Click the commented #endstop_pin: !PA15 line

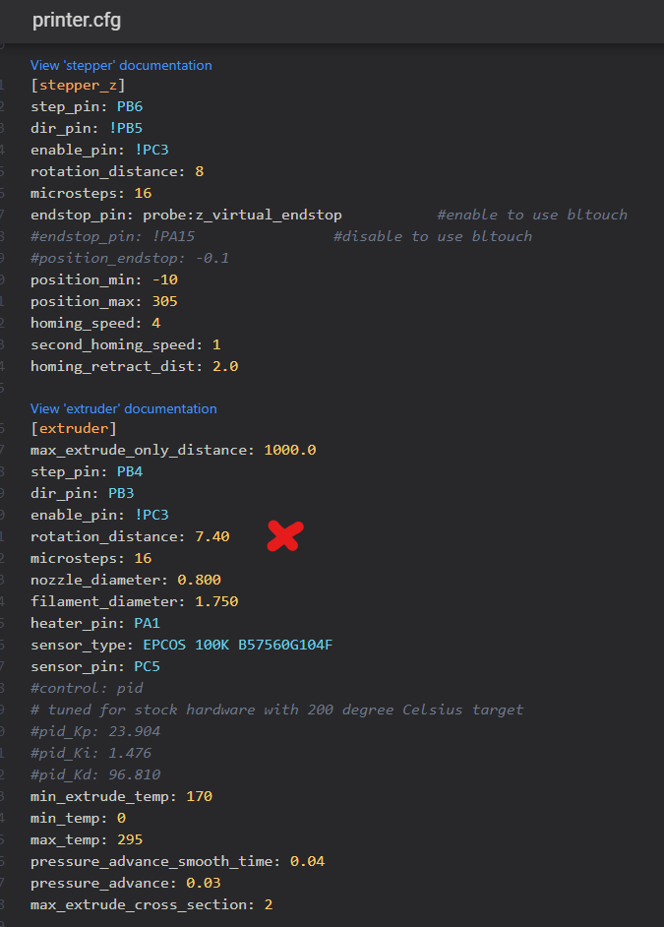[x=113, y=236]
